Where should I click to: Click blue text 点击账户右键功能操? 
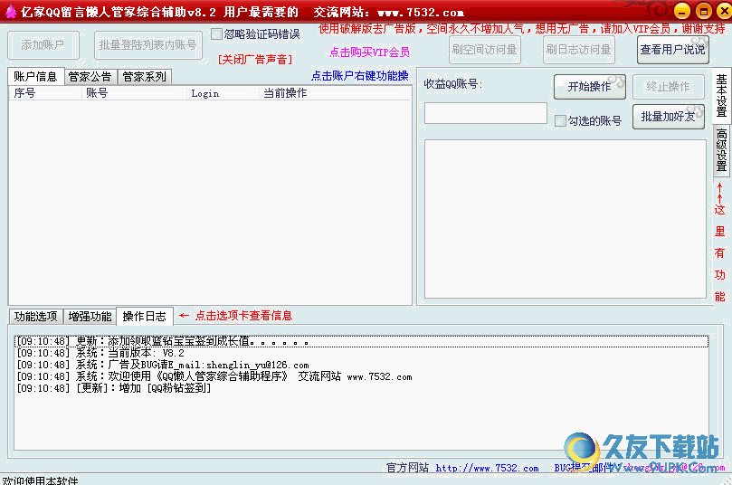(359, 76)
